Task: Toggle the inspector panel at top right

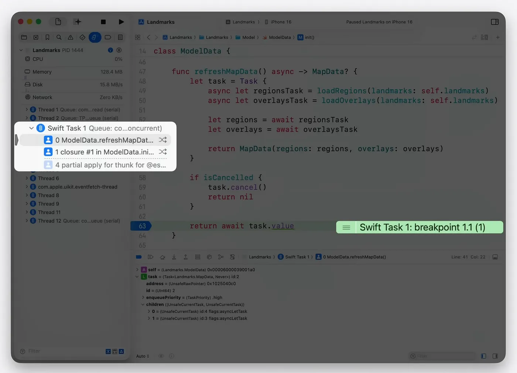Action: (495, 22)
